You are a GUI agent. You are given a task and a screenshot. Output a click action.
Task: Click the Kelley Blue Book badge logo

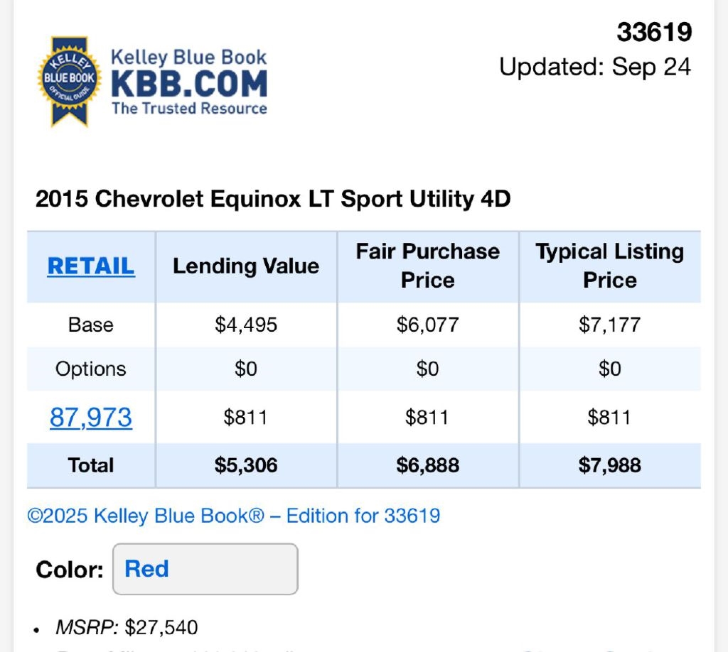[69, 82]
